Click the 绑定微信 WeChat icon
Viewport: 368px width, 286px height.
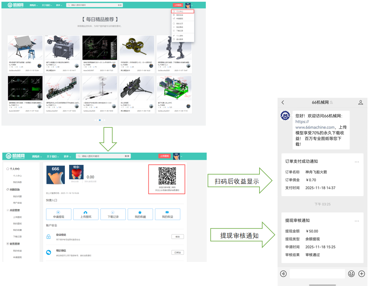pos(49,252)
